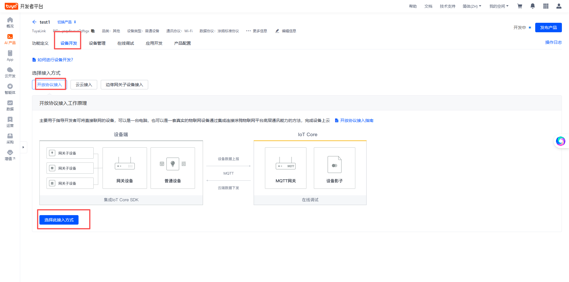
Task: Click the back arrow beside test1
Action: pyautogui.click(x=34, y=22)
